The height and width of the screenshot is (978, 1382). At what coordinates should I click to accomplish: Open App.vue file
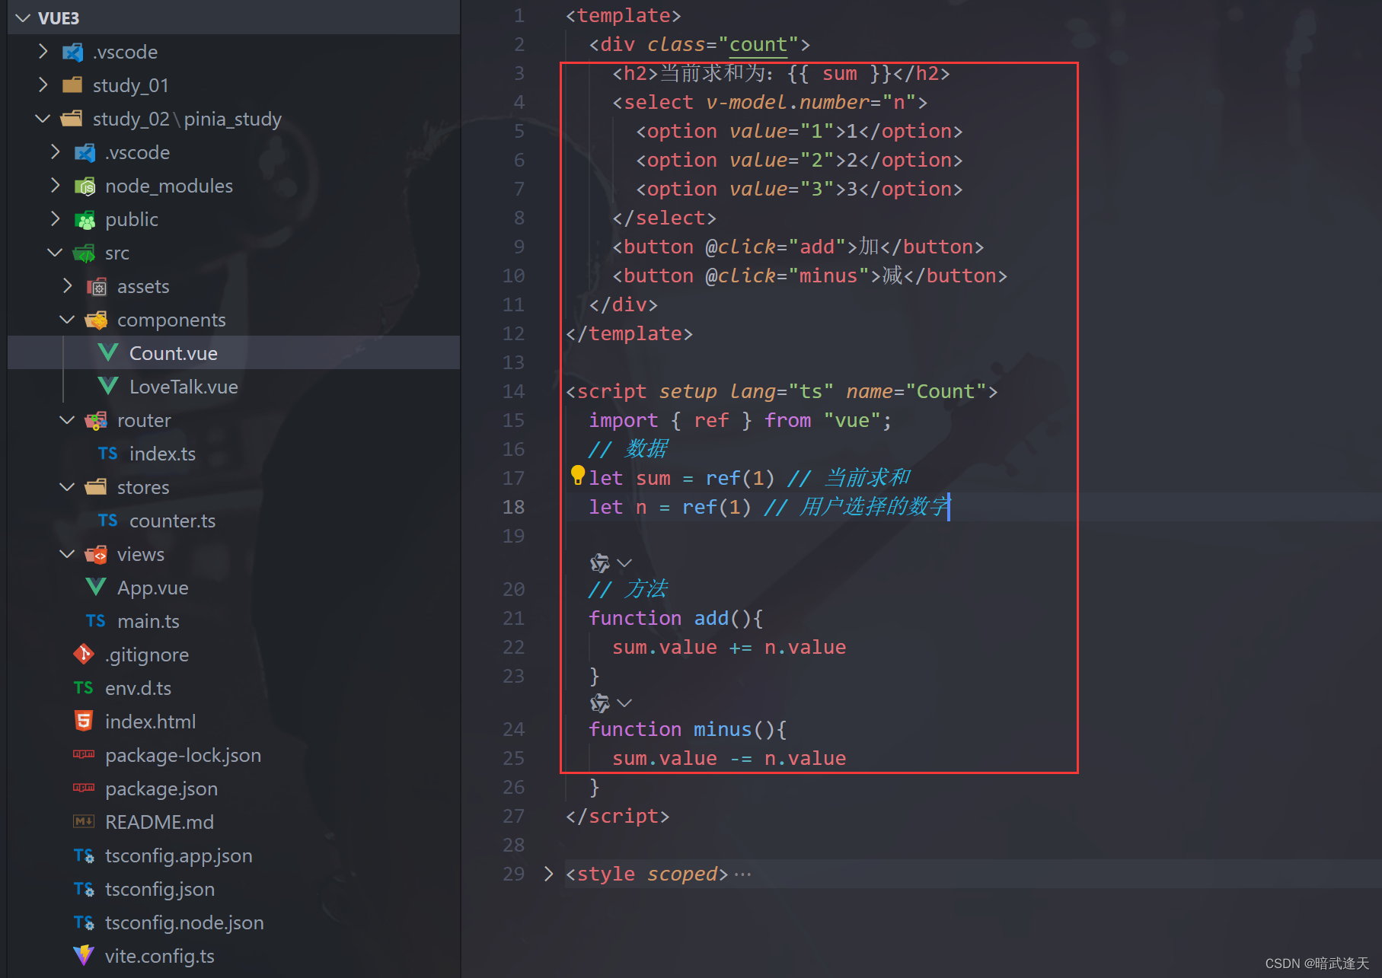[x=233, y=587]
